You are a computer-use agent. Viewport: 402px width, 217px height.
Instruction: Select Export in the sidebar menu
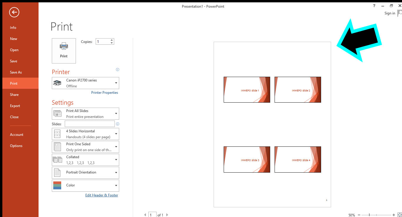tap(15, 106)
